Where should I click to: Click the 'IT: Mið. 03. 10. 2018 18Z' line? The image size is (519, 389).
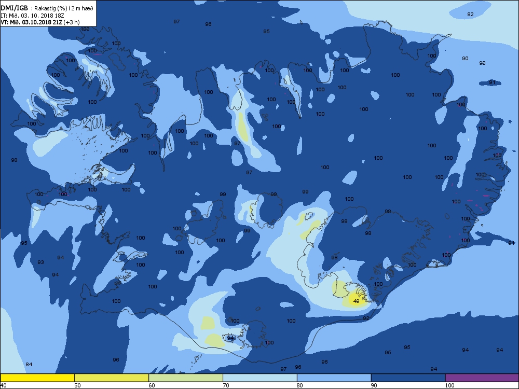point(32,16)
